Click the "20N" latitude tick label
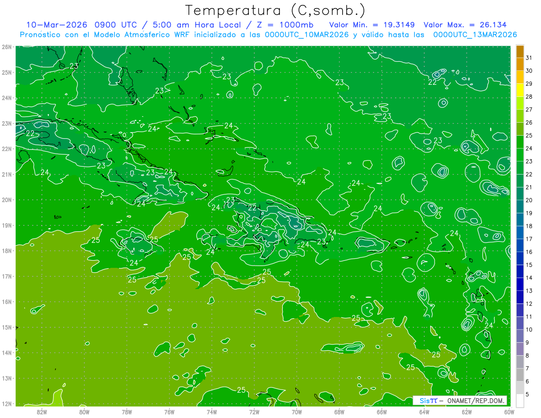The image size is (541, 418). (x=6, y=200)
